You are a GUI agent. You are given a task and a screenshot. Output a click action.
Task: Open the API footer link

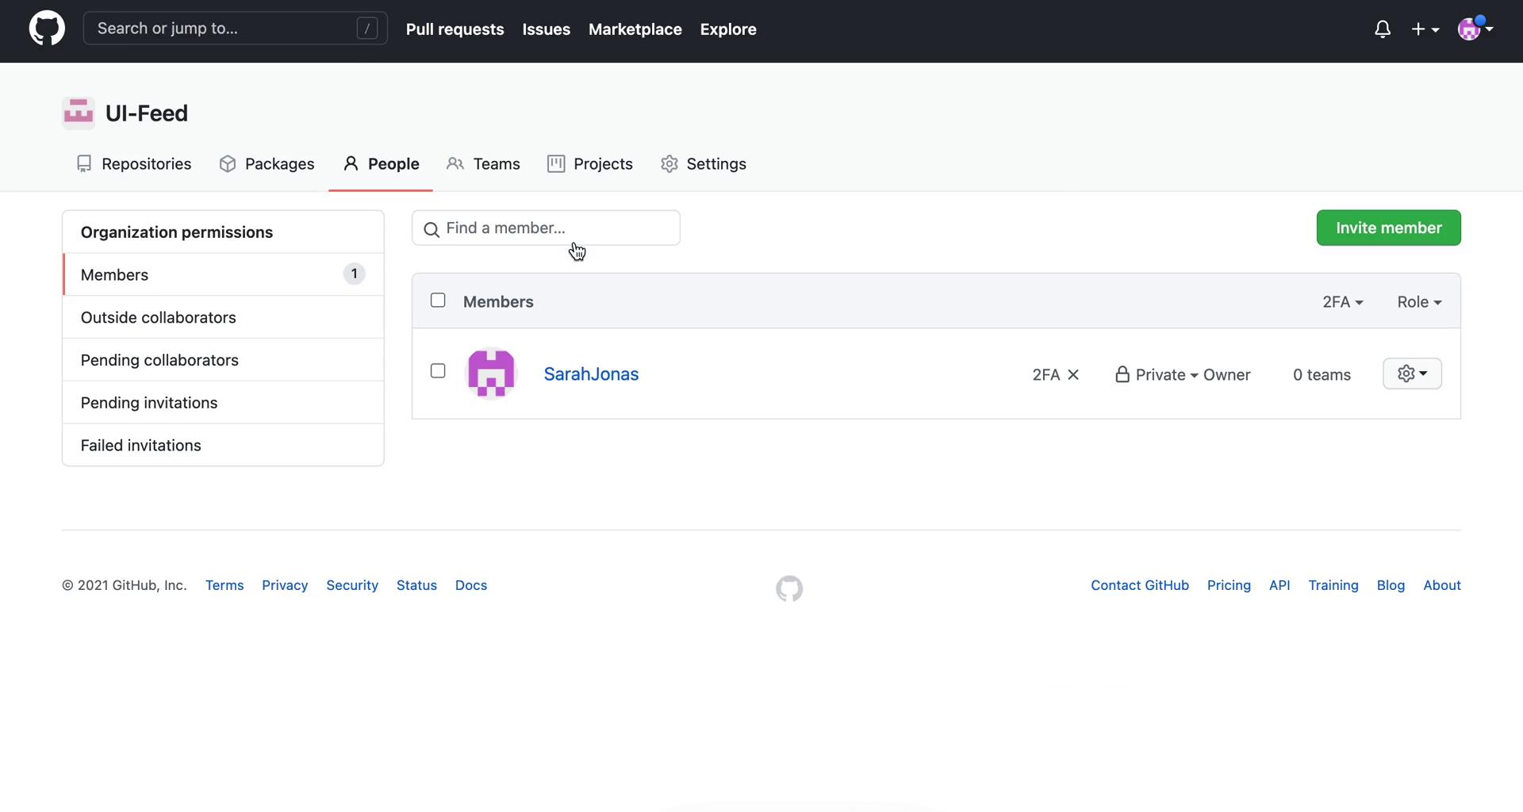pos(1279,585)
